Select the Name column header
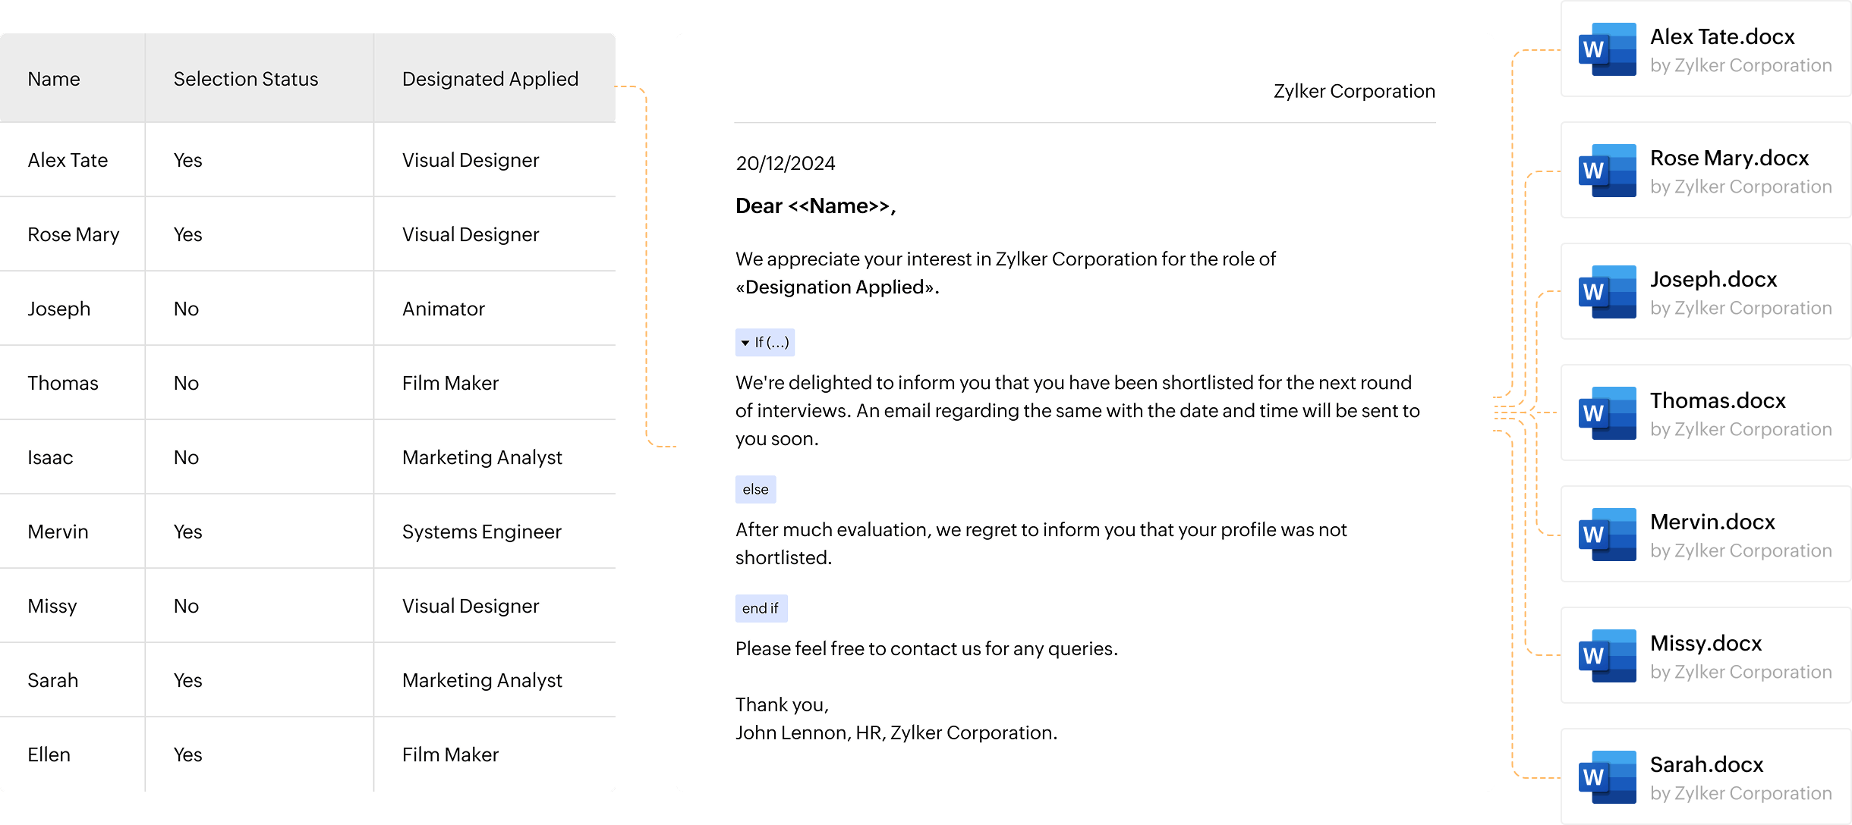This screenshot has height=825, width=1852. tap(54, 79)
